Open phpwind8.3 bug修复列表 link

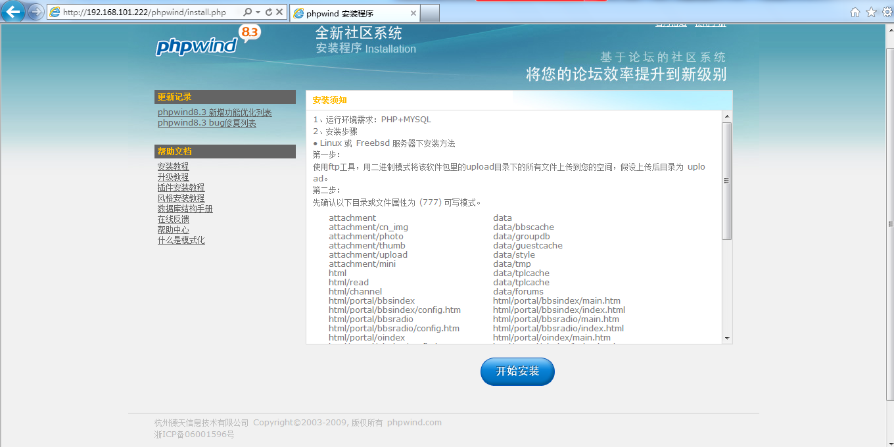pos(206,123)
